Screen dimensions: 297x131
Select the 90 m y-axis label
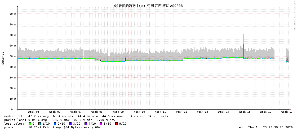pos(13,14)
